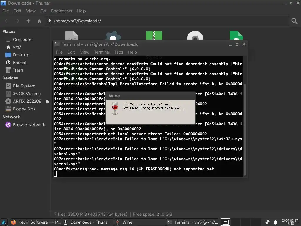This screenshot has width=301, height=226.
Task: Open Terminal Tabs menu
Action: pyautogui.click(x=119, y=52)
